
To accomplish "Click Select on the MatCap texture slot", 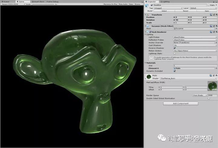I will tap(214, 90).
